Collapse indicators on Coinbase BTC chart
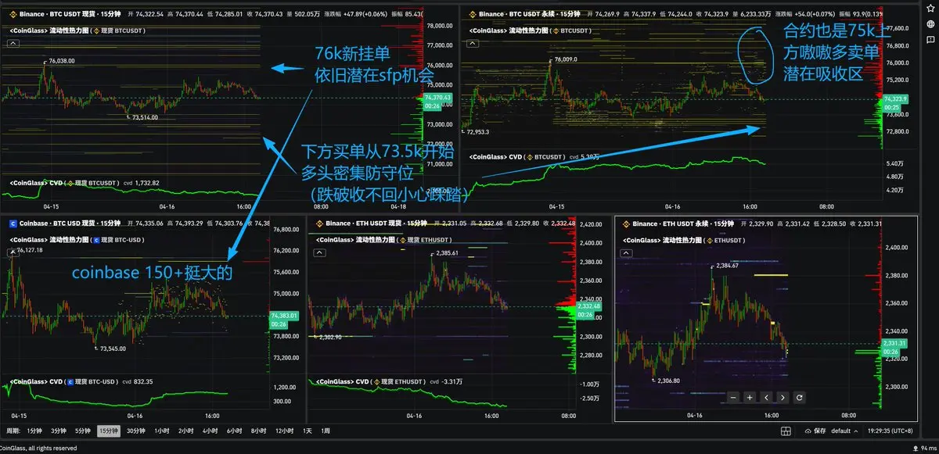 coord(13,252)
